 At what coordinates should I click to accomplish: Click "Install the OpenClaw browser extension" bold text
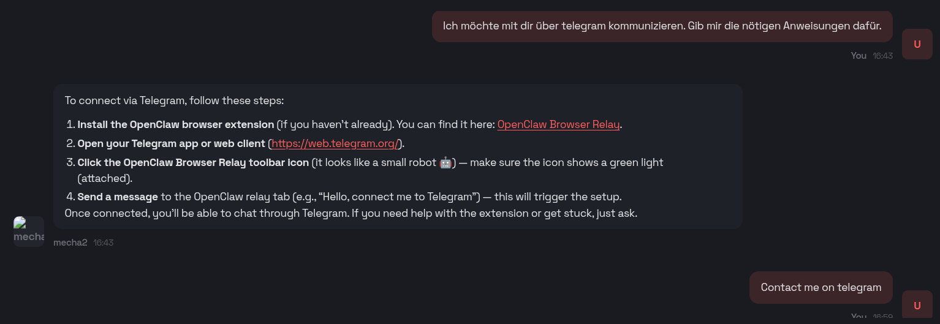[176, 124]
